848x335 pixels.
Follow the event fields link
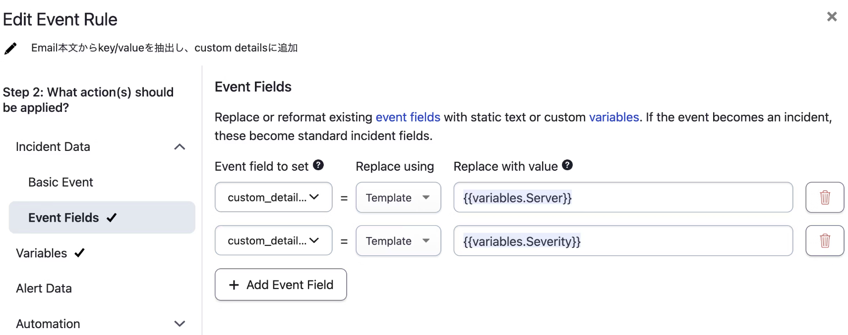coord(408,117)
